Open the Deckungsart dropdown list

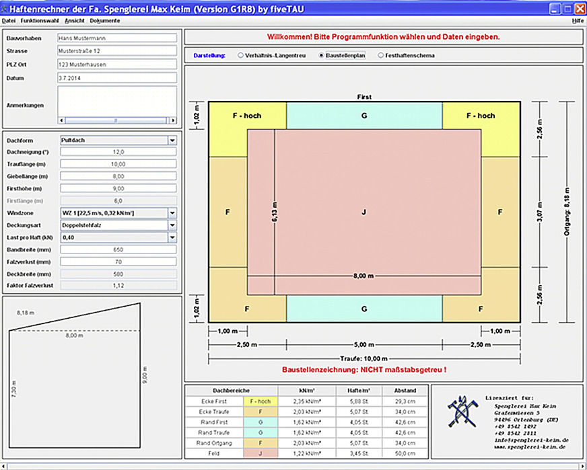coord(172,225)
